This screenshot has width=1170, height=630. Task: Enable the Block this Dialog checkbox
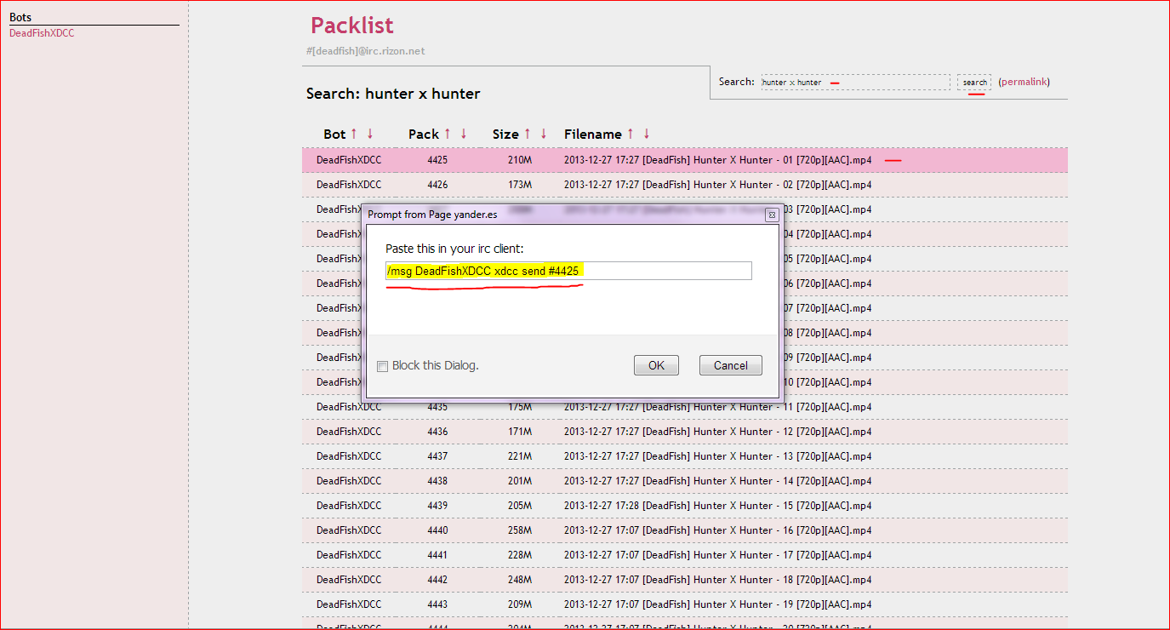pyautogui.click(x=383, y=366)
